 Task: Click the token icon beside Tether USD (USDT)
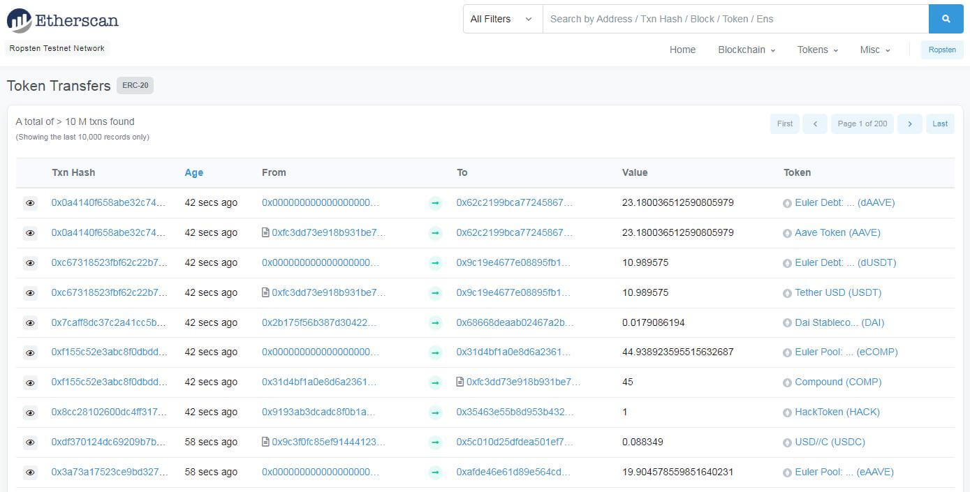[x=787, y=293]
